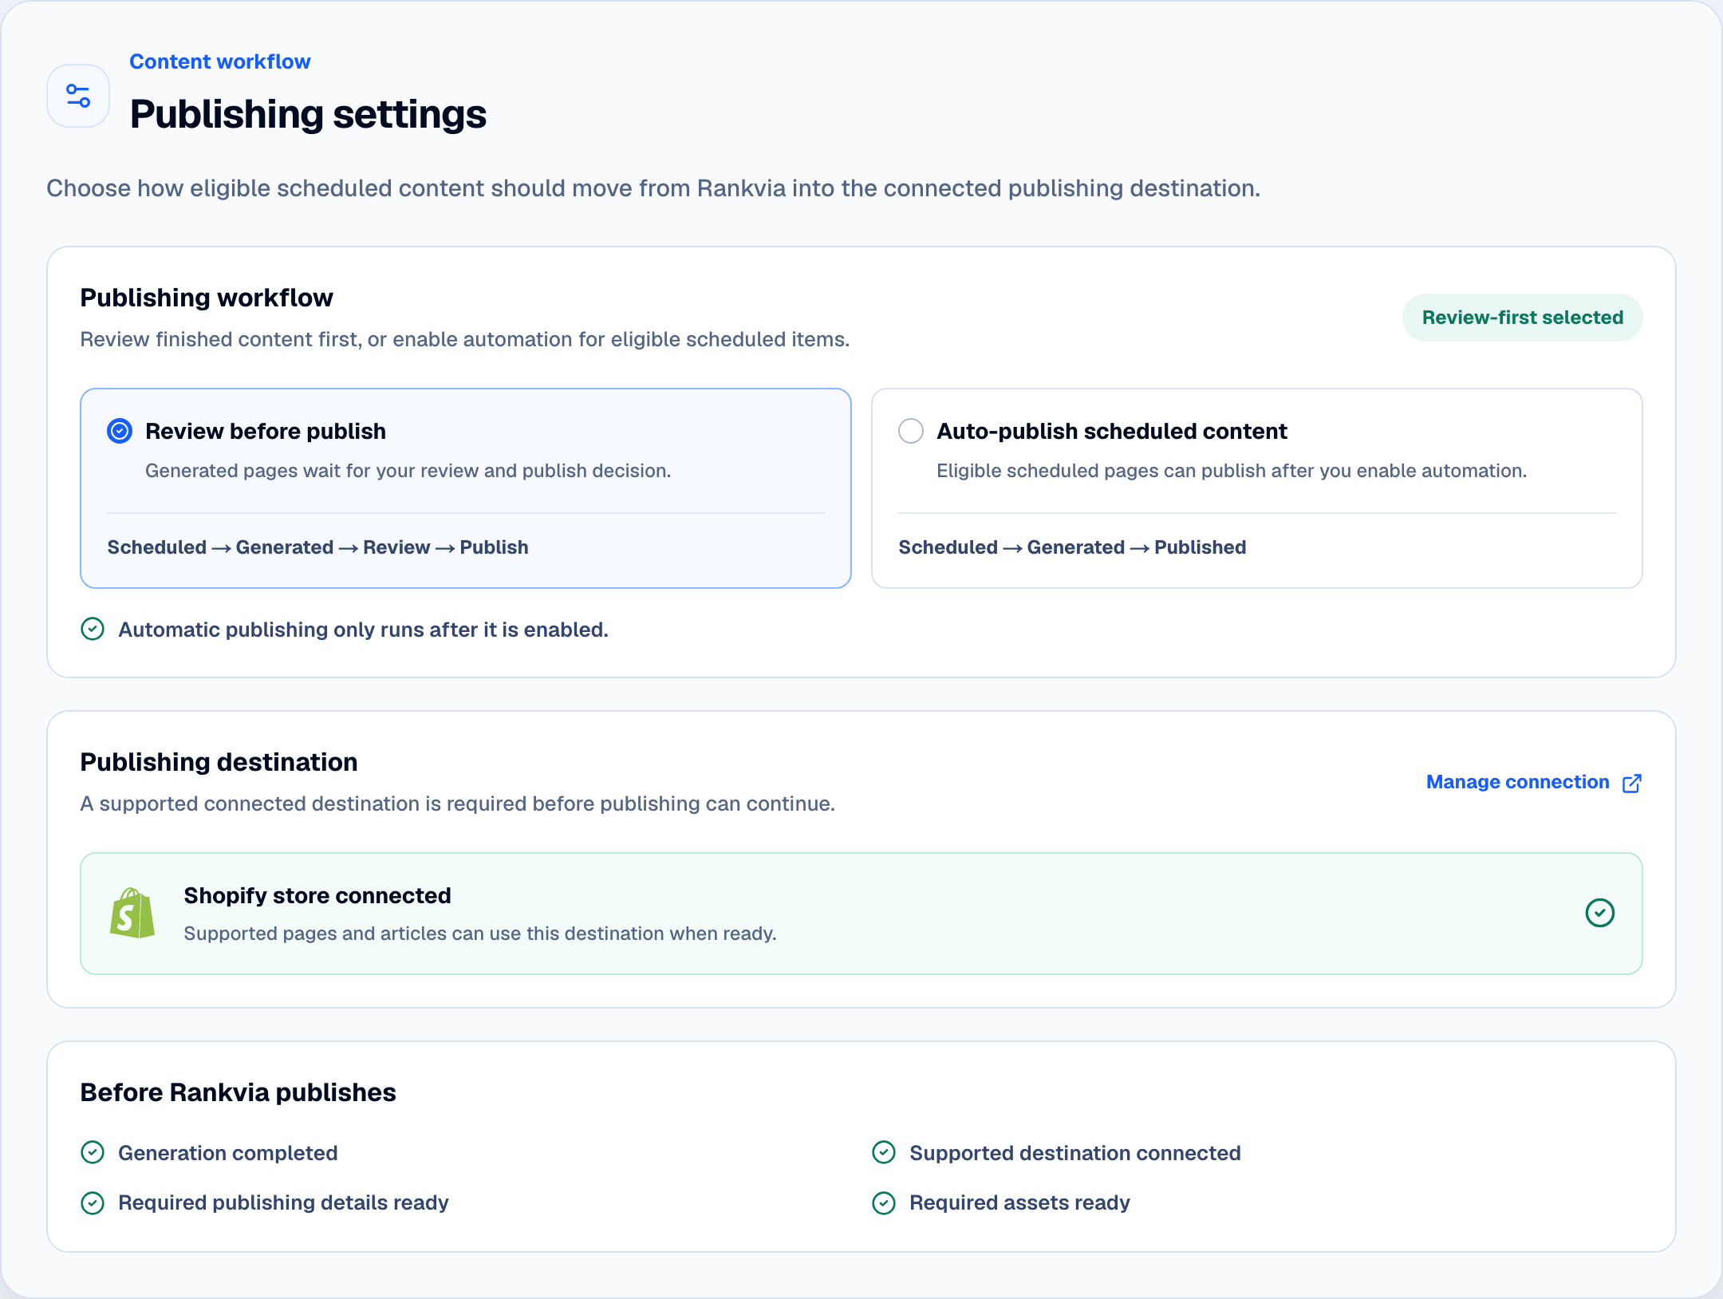Click the Publishing workflow section title
Viewport: 1723px width, 1299px height.
coord(207,298)
